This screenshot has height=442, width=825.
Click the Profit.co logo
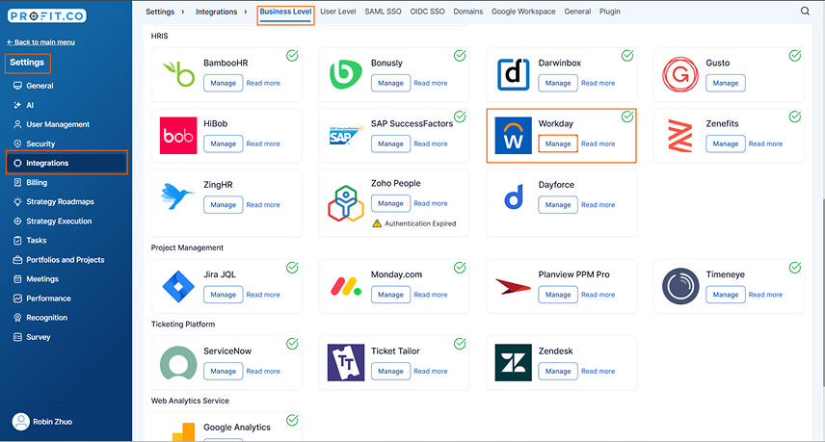pyautogui.click(x=47, y=15)
